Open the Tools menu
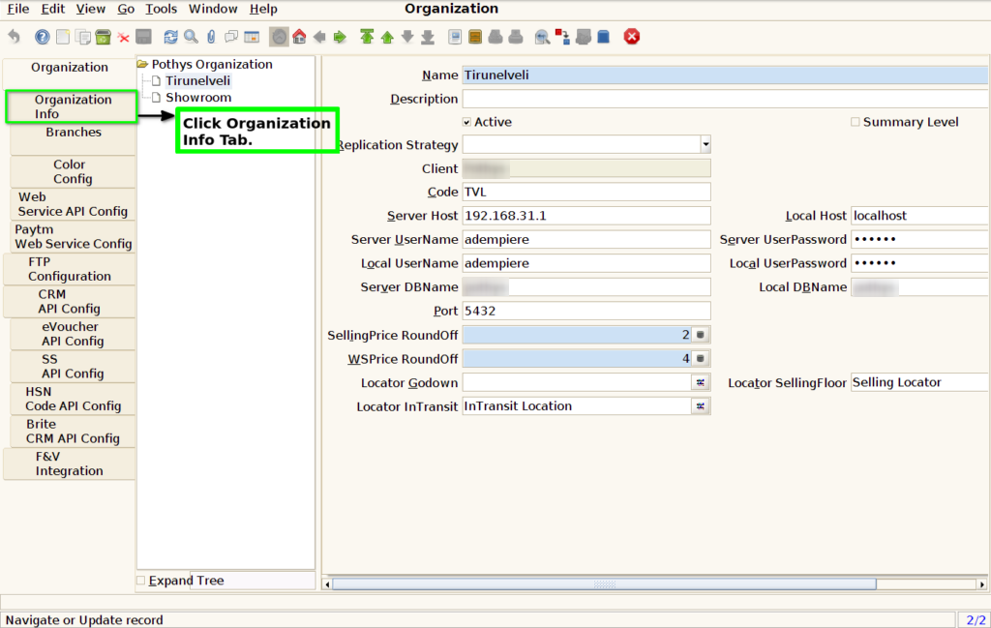The height and width of the screenshot is (628, 991). coord(162,9)
